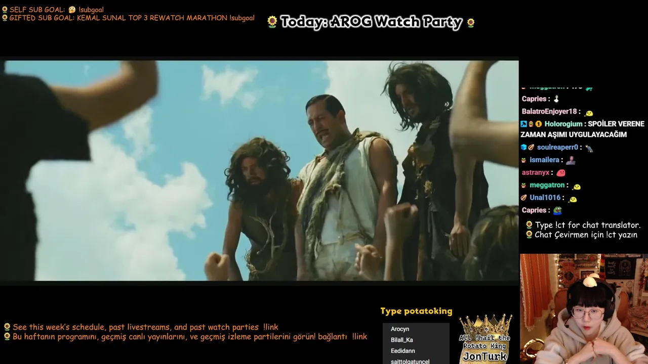Click the username astranyx in chat

(x=536, y=172)
